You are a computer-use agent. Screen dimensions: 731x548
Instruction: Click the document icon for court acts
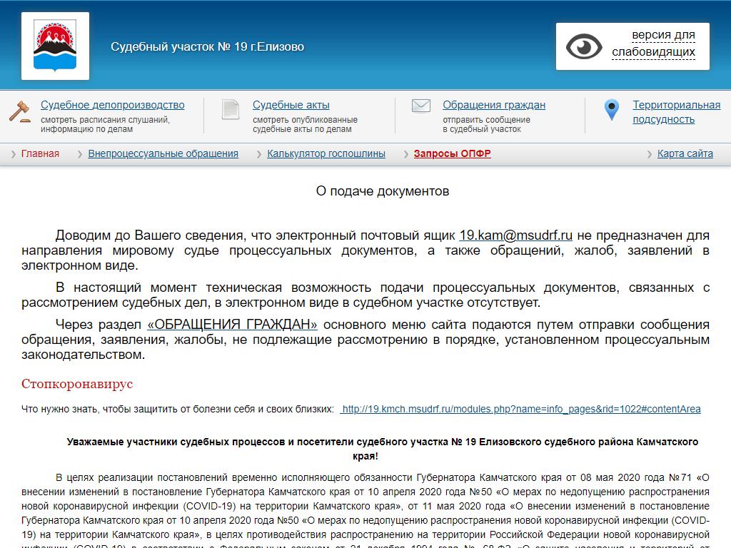point(230,110)
